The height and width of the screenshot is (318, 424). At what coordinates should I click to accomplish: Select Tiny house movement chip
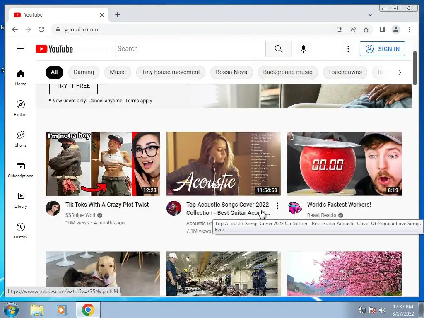coord(171,72)
